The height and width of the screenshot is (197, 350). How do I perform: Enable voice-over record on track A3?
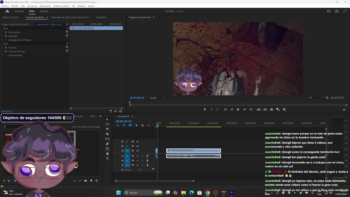(x=147, y=165)
